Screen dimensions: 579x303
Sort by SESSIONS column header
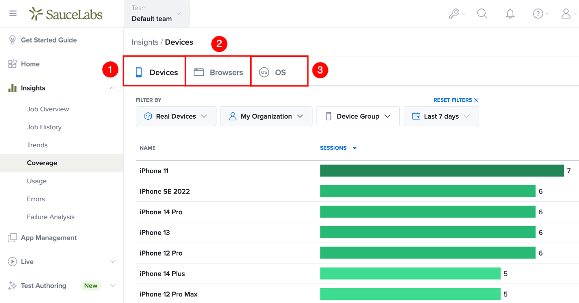[x=338, y=148]
